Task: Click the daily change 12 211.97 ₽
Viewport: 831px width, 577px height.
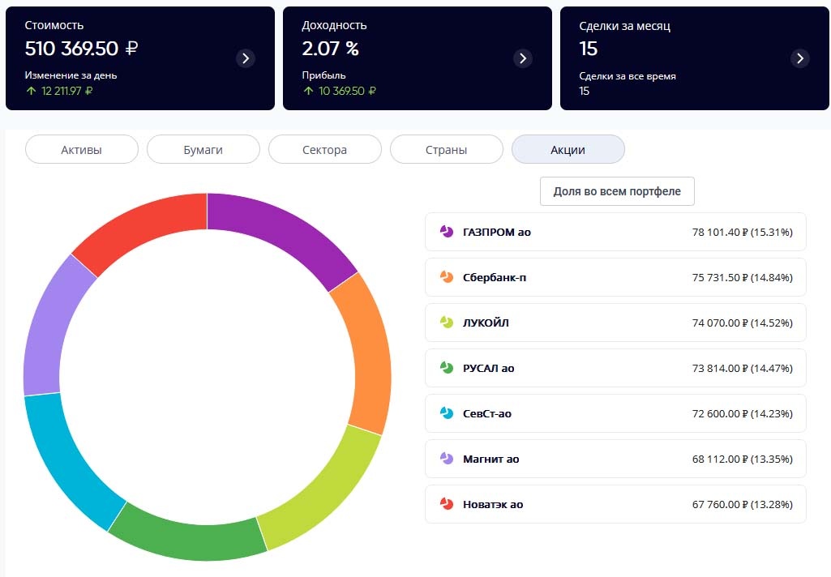Action: (66, 91)
